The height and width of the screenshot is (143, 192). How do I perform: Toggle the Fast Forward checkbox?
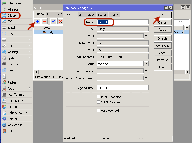point(98,110)
